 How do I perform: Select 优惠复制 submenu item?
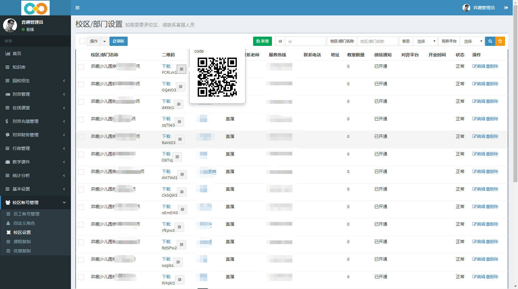pos(35,251)
